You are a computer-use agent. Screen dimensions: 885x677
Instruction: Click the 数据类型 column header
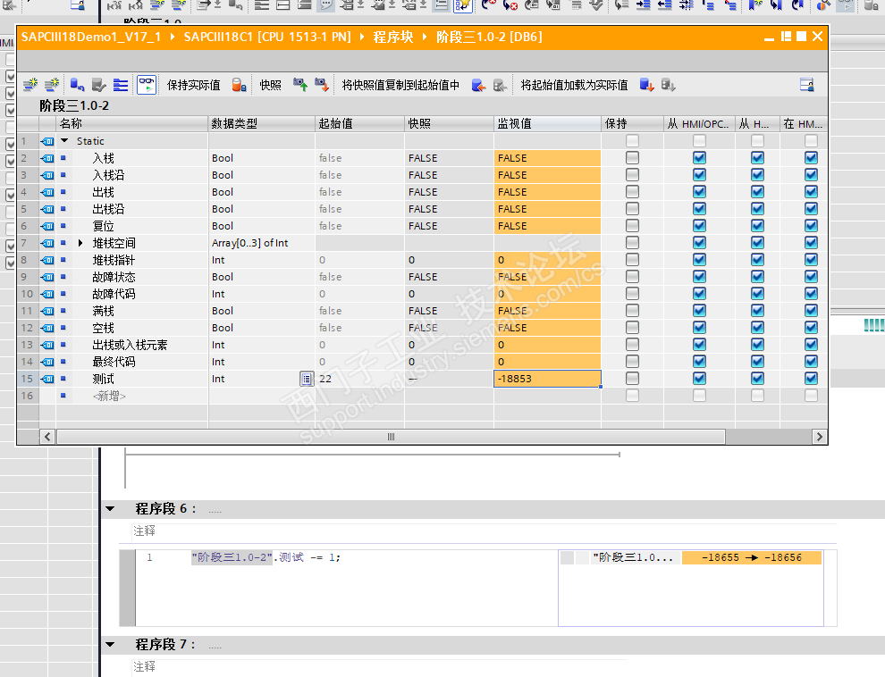click(x=261, y=123)
